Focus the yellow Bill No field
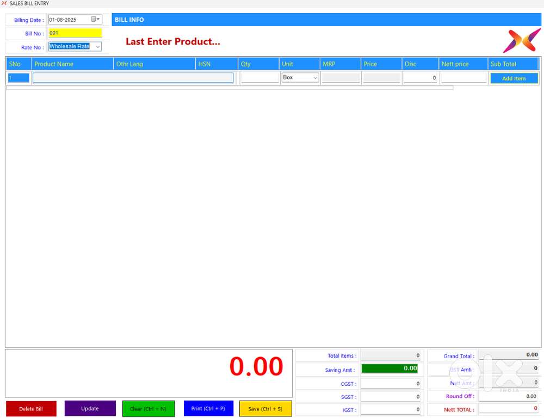544x418 pixels. click(75, 33)
